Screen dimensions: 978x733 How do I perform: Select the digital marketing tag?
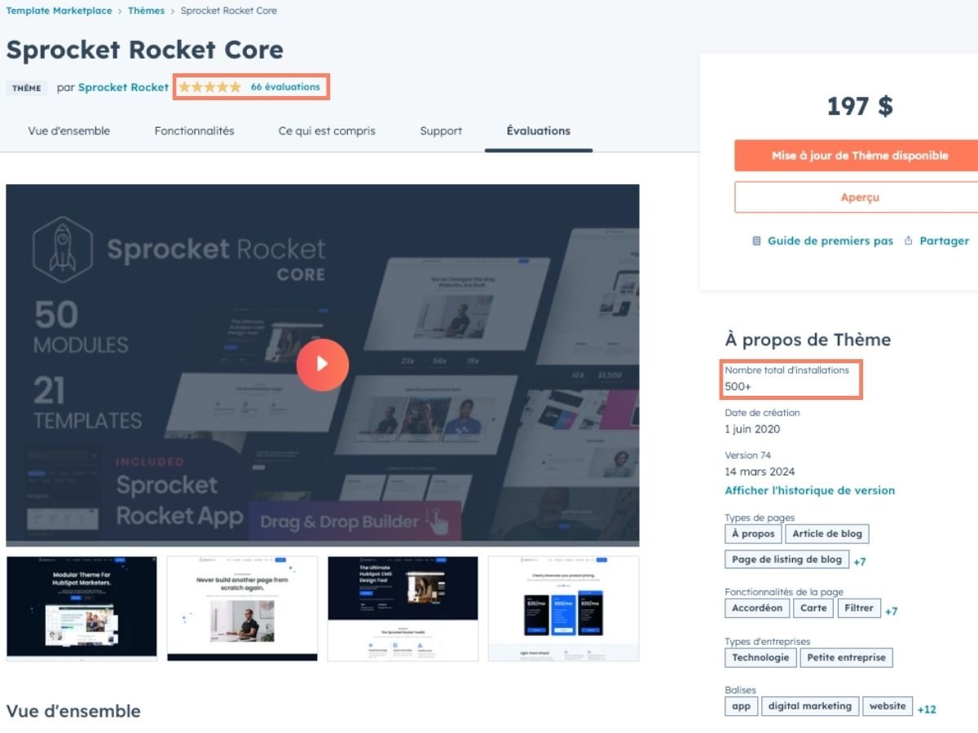coord(810,706)
